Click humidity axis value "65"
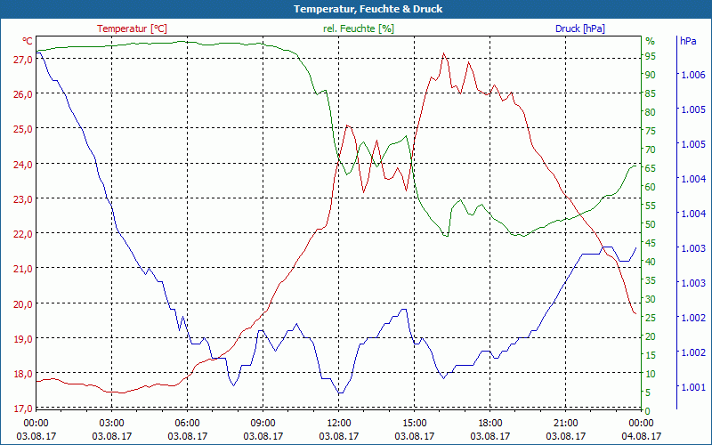The width and height of the screenshot is (712, 445). (651, 168)
